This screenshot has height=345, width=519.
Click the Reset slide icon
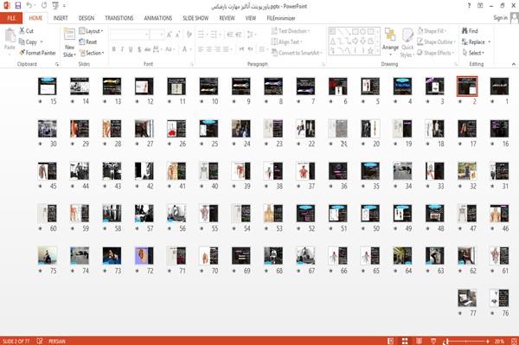pos(82,42)
